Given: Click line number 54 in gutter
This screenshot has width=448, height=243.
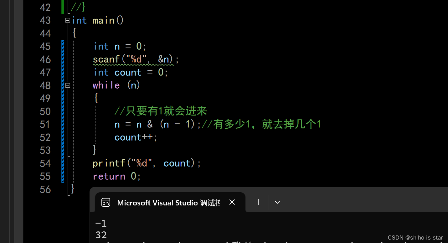Looking at the screenshot, I should pos(45,163).
